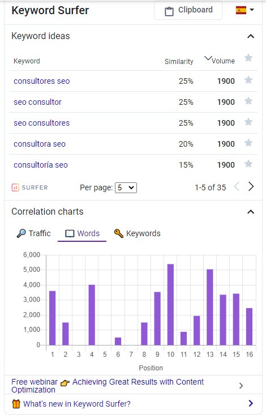This screenshot has height=418, width=266.
Task: Open the Spain flag country dropdown
Action: tap(244, 10)
